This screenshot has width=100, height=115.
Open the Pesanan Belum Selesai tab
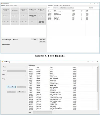click(58, 6)
